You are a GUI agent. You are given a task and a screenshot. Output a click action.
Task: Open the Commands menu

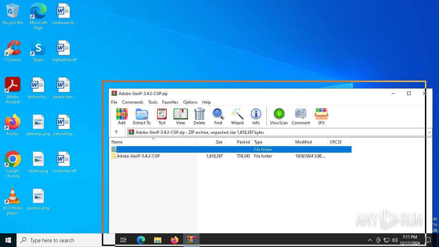[x=133, y=102]
